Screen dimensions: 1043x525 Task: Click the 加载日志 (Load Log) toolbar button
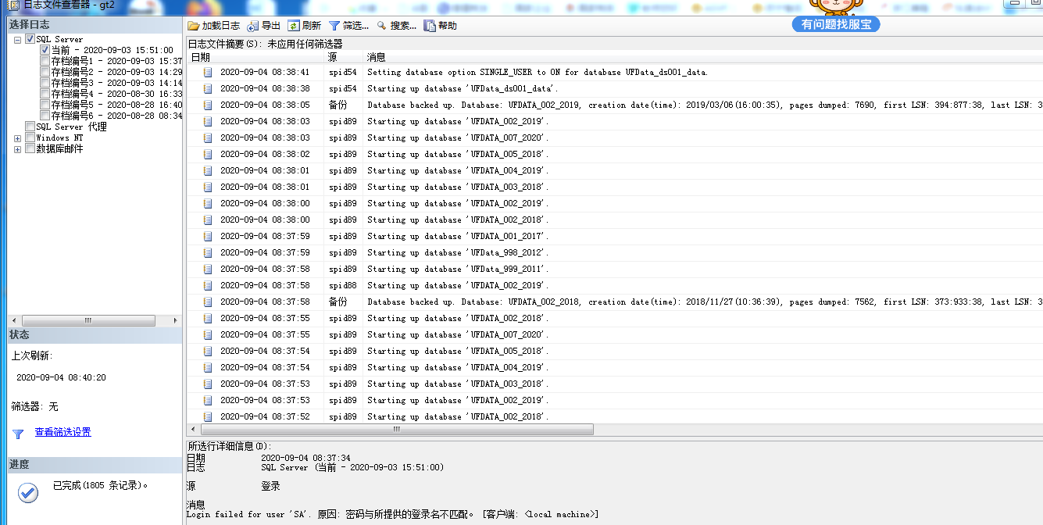(x=214, y=26)
